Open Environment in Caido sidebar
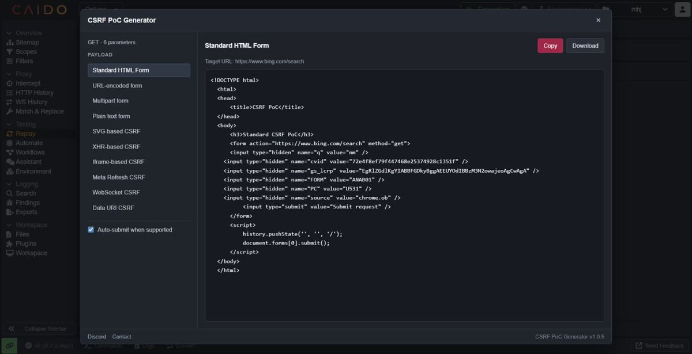The width and height of the screenshot is (692, 354). [x=33, y=171]
